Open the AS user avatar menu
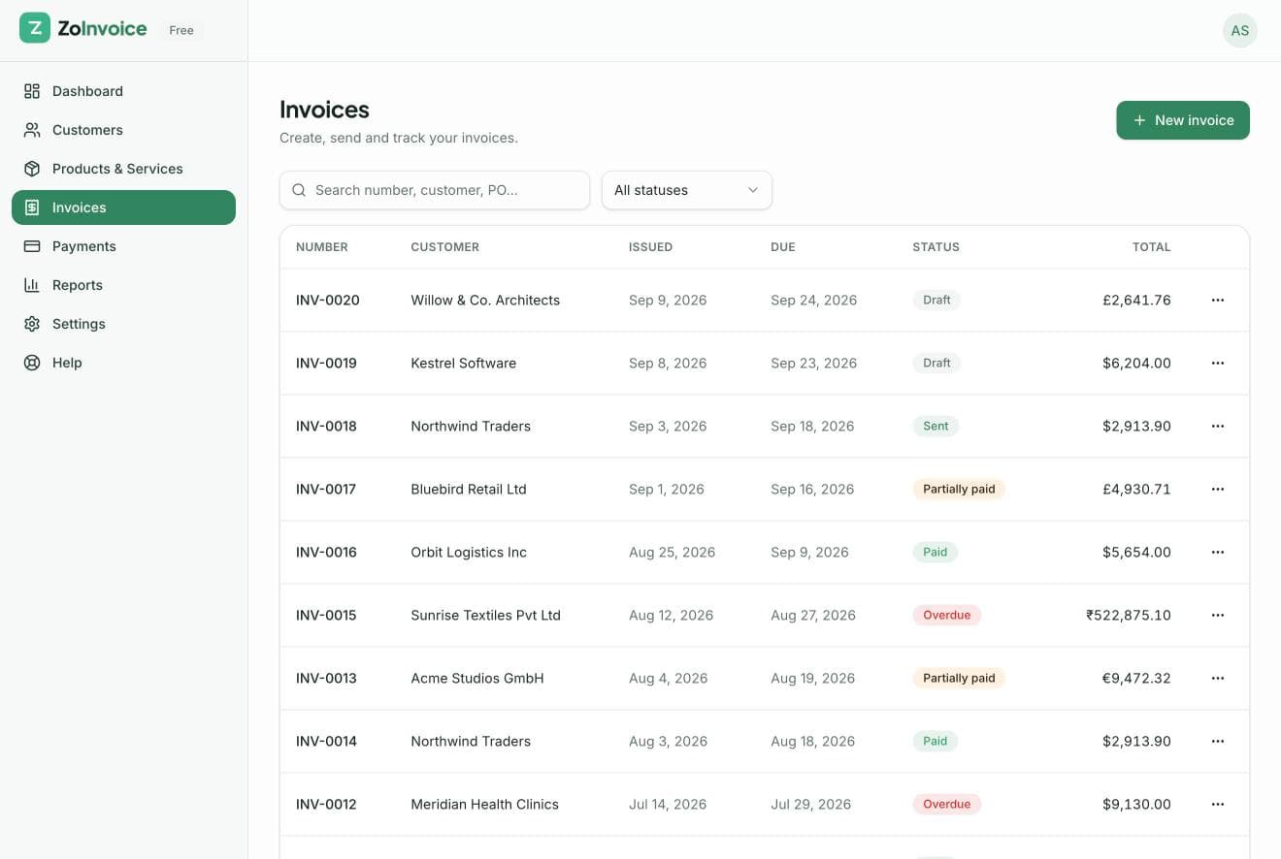1281x859 pixels. coord(1239,30)
